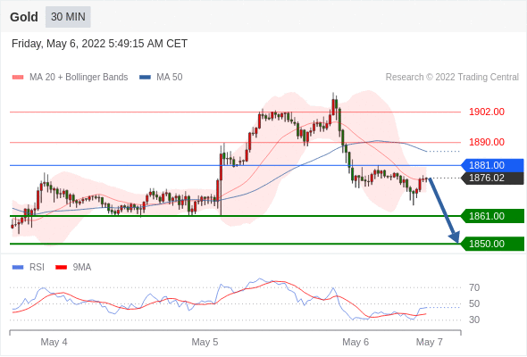Click the 30 MIN timeframe button
Screen dimensions: 527x357
point(68,17)
